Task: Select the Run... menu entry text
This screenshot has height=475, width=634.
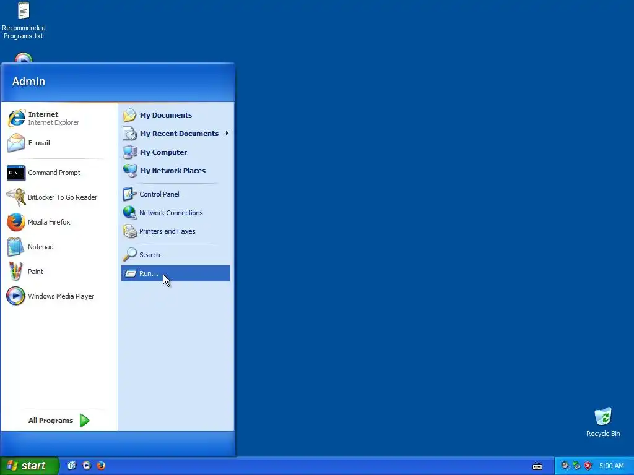Action: point(149,273)
